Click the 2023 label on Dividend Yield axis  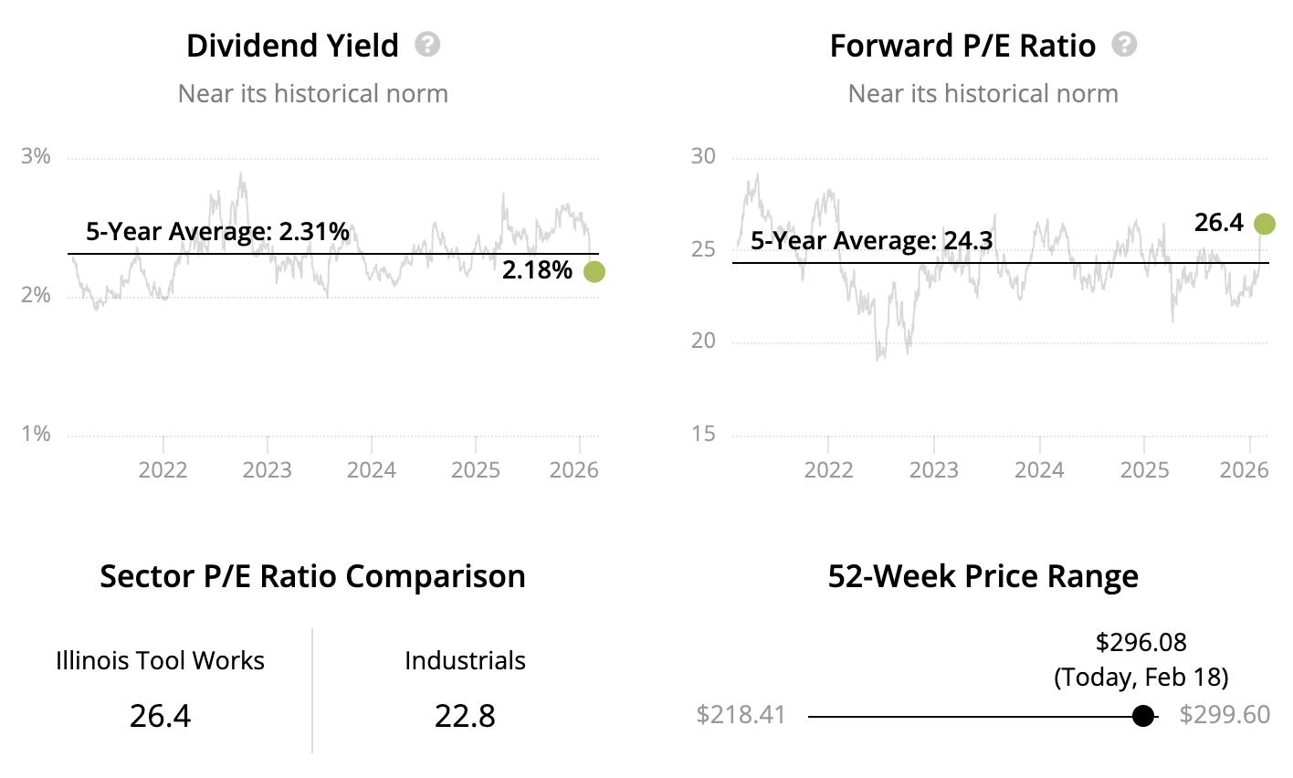268,469
